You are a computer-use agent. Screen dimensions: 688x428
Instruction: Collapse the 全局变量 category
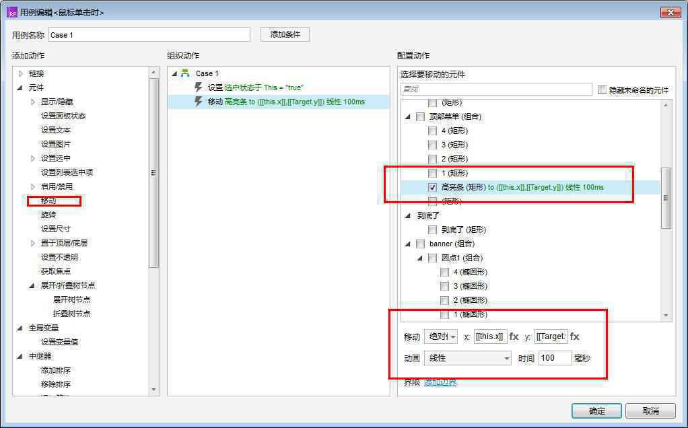pos(20,328)
